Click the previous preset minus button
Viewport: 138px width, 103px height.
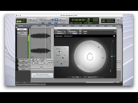click(x=68, y=33)
